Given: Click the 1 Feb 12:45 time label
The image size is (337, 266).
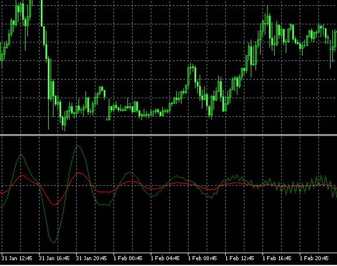Looking at the screenshot, I should (240, 258).
